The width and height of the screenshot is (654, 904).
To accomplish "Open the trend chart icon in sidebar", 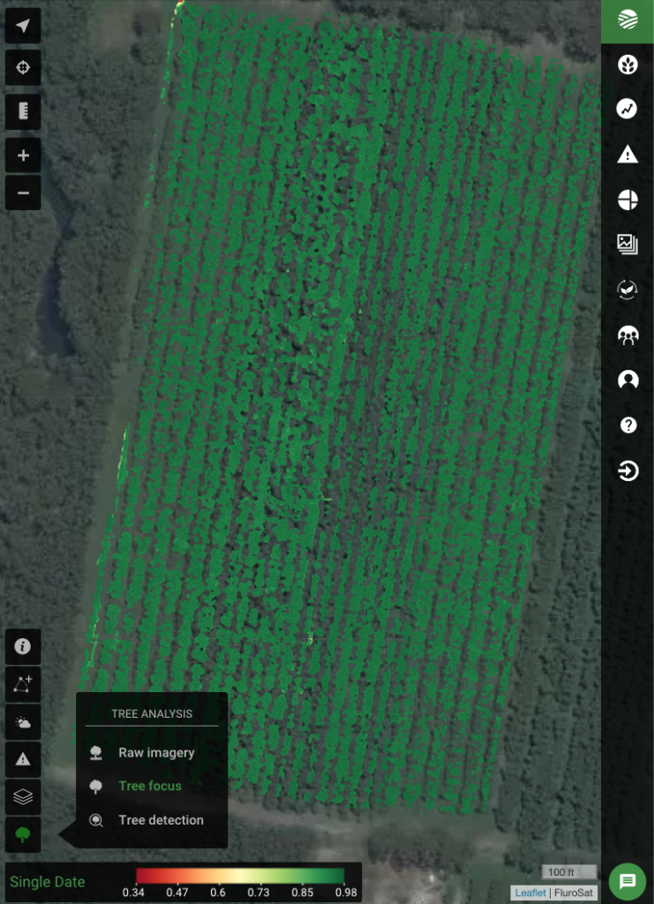I will (x=628, y=109).
